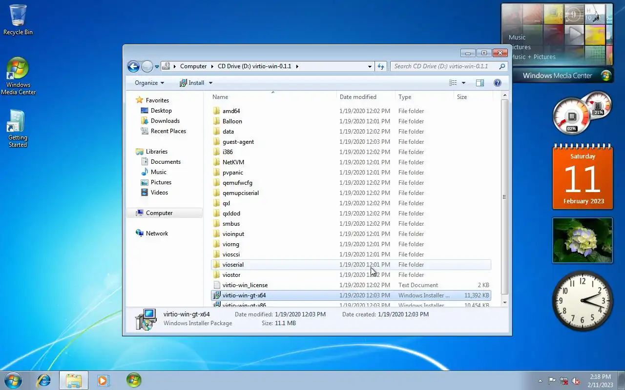
Task: Click the qemufwcfg folder name
Action: tap(237, 183)
